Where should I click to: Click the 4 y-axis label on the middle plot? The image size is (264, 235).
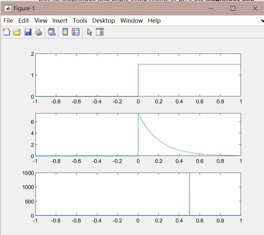32,133
